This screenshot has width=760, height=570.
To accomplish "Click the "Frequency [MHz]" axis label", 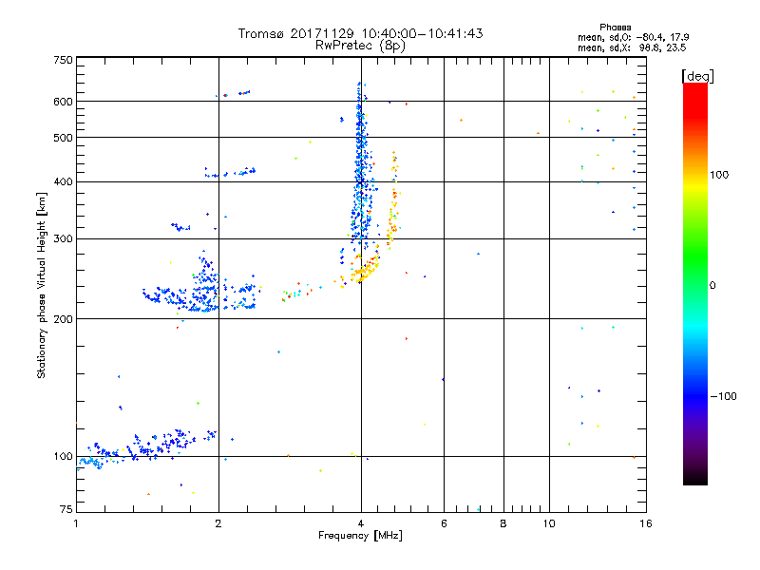I will pyautogui.click(x=360, y=536).
